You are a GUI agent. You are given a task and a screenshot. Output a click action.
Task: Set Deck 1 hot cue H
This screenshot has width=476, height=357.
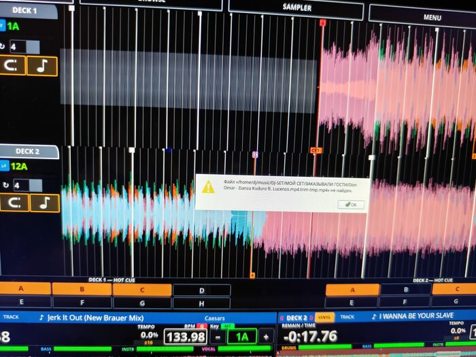(201, 303)
